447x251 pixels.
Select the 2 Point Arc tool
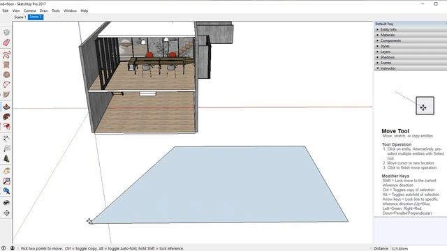pyautogui.click(x=6, y=84)
